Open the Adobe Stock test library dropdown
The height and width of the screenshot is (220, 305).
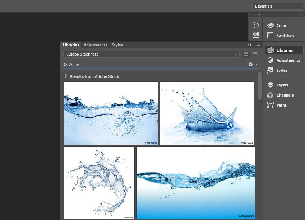(151, 55)
